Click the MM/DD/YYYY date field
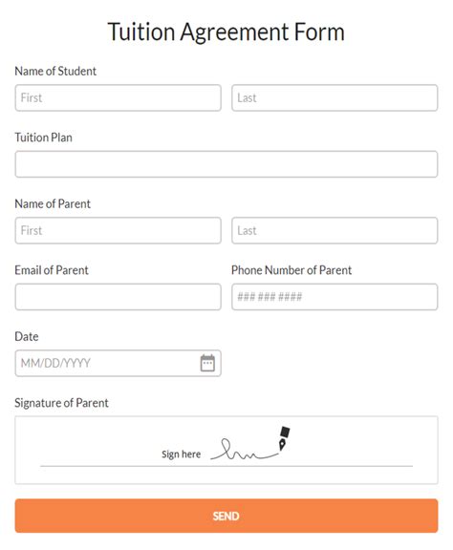Image resolution: width=453 pixels, height=550 pixels. point(118,363)
